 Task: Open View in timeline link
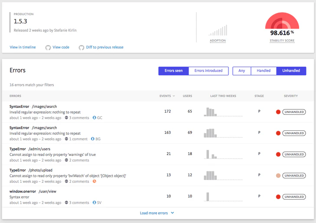23,47
